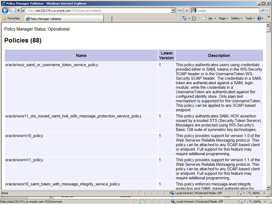Click the search magnifier button
Image resolution: width=272 pixels, height=204 pixels.
[x=263, y=10]
